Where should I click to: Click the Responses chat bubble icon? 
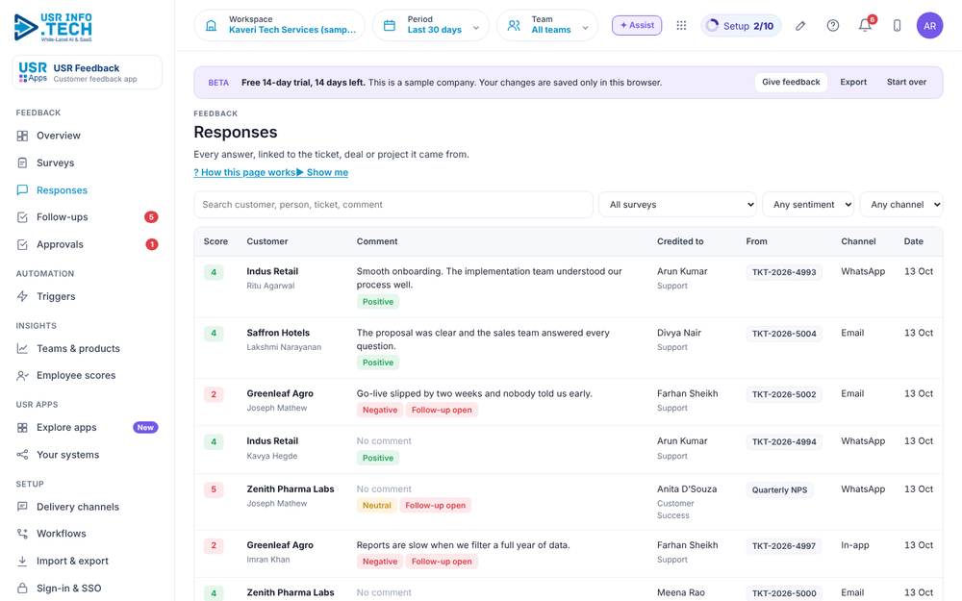coord(22,190)
